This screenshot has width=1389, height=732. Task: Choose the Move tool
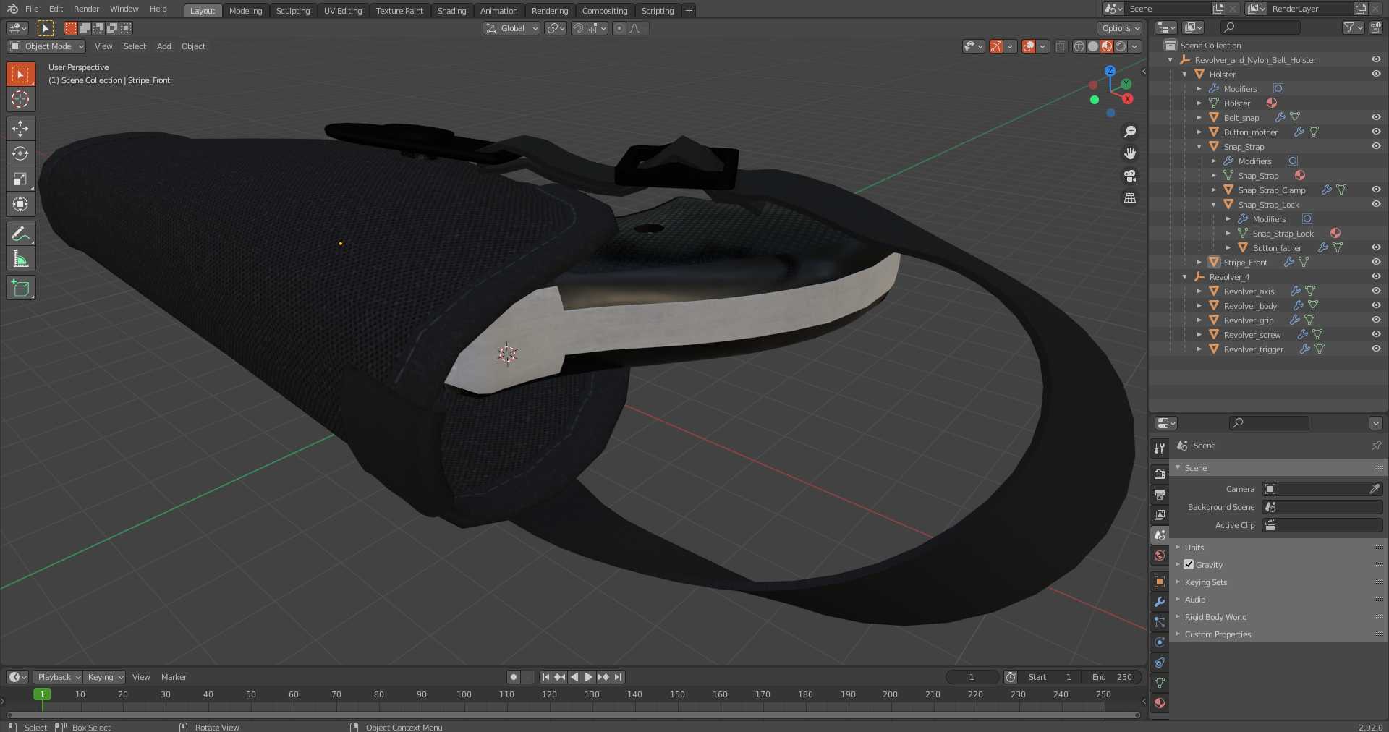(21, 129)
